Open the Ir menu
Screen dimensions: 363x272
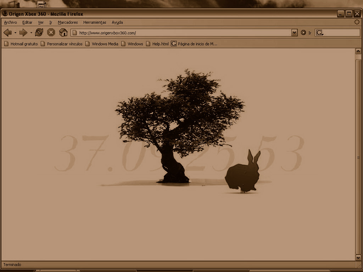pyautogui.click(x=51, y=22)
